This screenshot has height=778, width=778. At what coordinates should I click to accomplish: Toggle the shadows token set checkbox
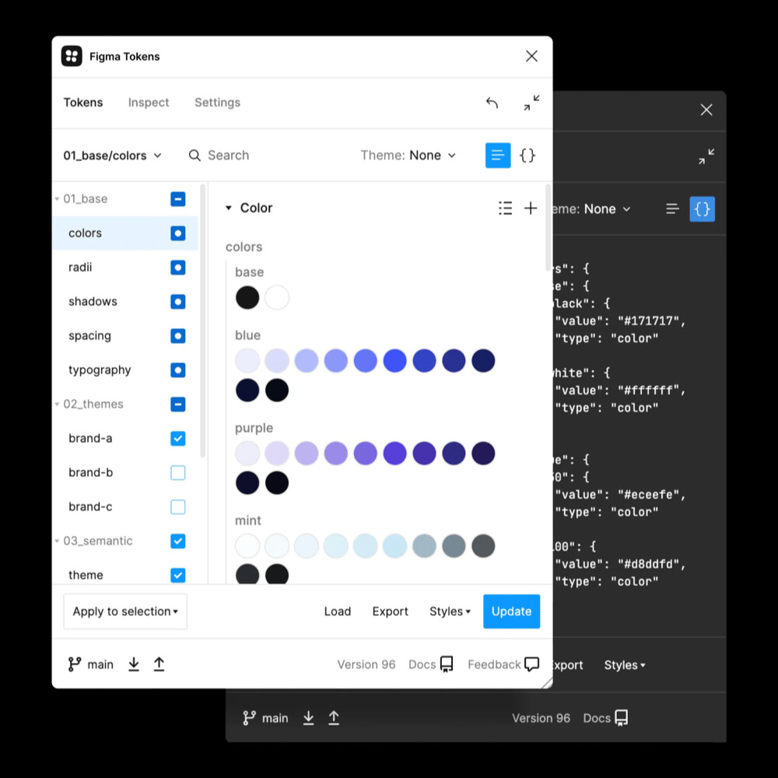177,302
